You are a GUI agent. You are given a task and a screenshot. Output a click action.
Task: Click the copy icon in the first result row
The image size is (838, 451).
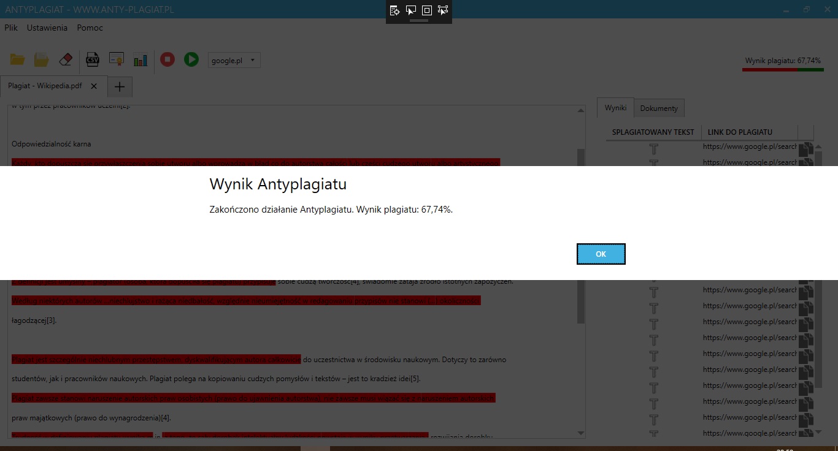(x=806, y=148)
